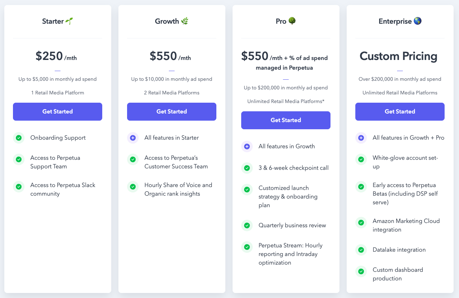459x298 pixels.
Task: Click the check icon beside Amazon Marketing Cloud integration
Action: (361, 223)
